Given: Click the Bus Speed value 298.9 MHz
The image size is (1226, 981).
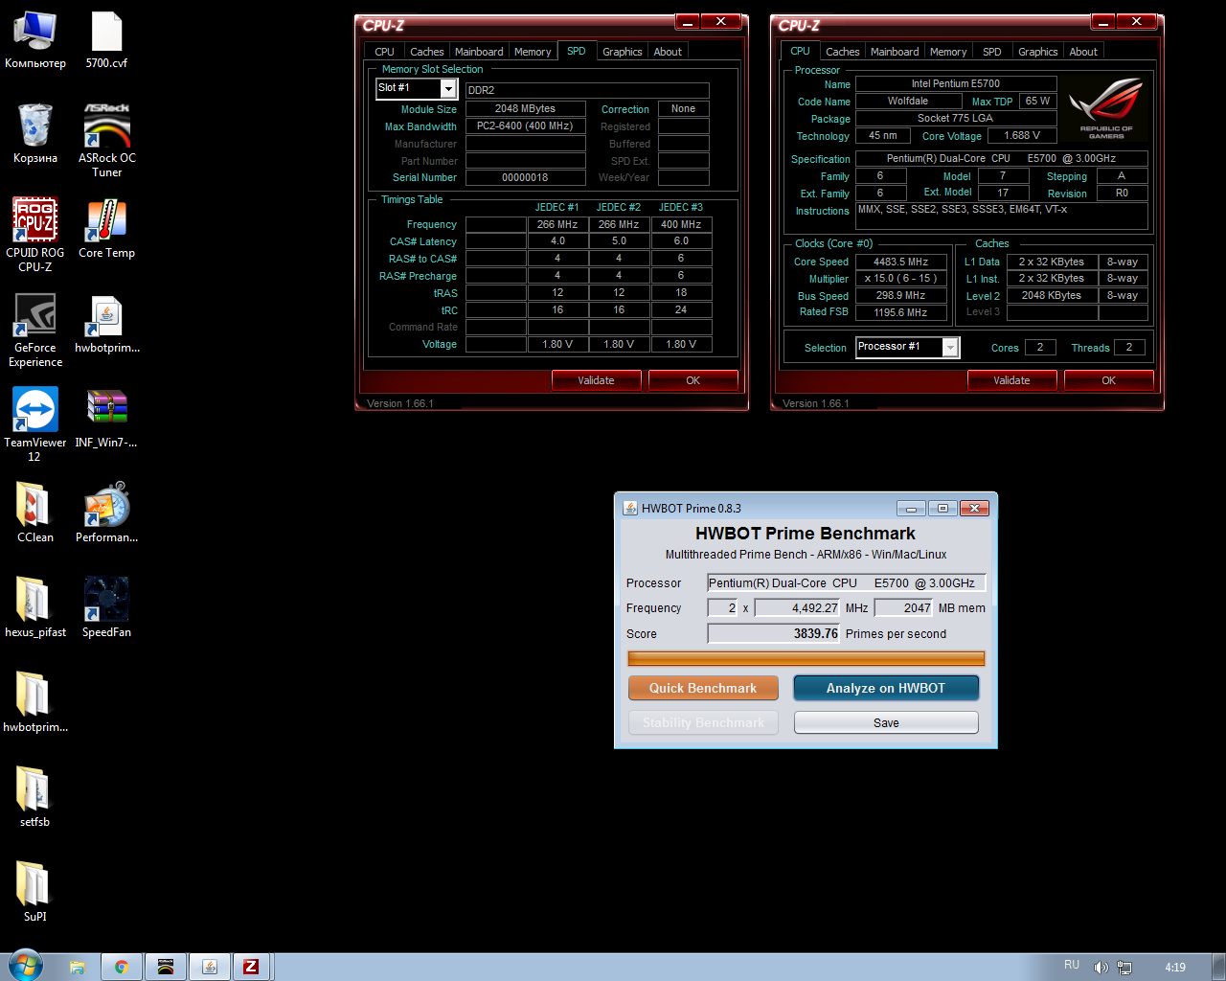Looking at the screenshot, I should tap(900, 295).
